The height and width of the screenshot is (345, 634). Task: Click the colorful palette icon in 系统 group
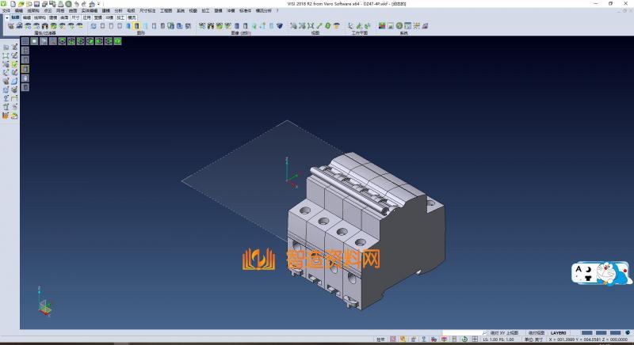(x=382, y=26)
